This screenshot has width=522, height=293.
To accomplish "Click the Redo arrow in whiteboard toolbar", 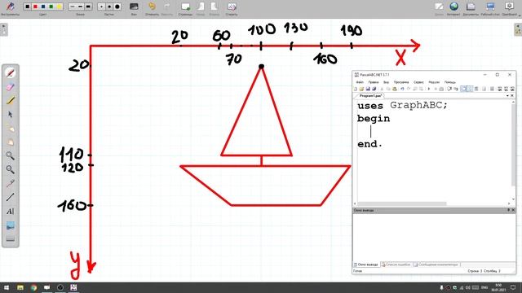I will (166, 7).
